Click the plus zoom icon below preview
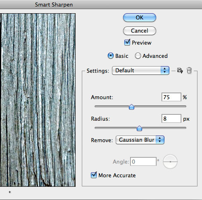This screenshot has width=202, height=200. 10,192
